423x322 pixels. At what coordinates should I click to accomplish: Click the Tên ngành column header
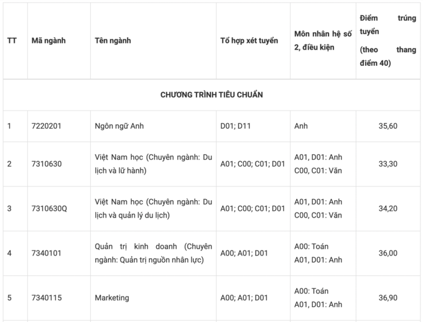point(113,41)
